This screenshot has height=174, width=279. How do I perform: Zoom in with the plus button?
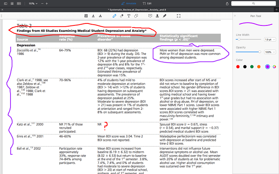tap(47, 4)
